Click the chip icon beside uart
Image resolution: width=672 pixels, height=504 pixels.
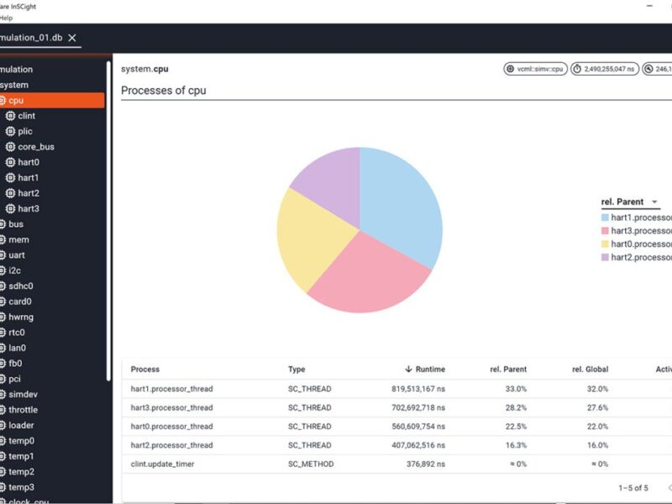click(x=3, y=255)
